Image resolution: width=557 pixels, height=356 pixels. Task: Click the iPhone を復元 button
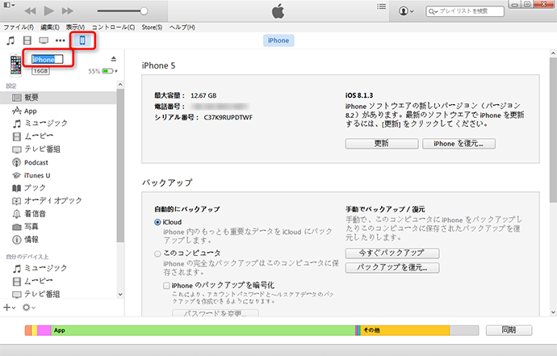[459, 144]
